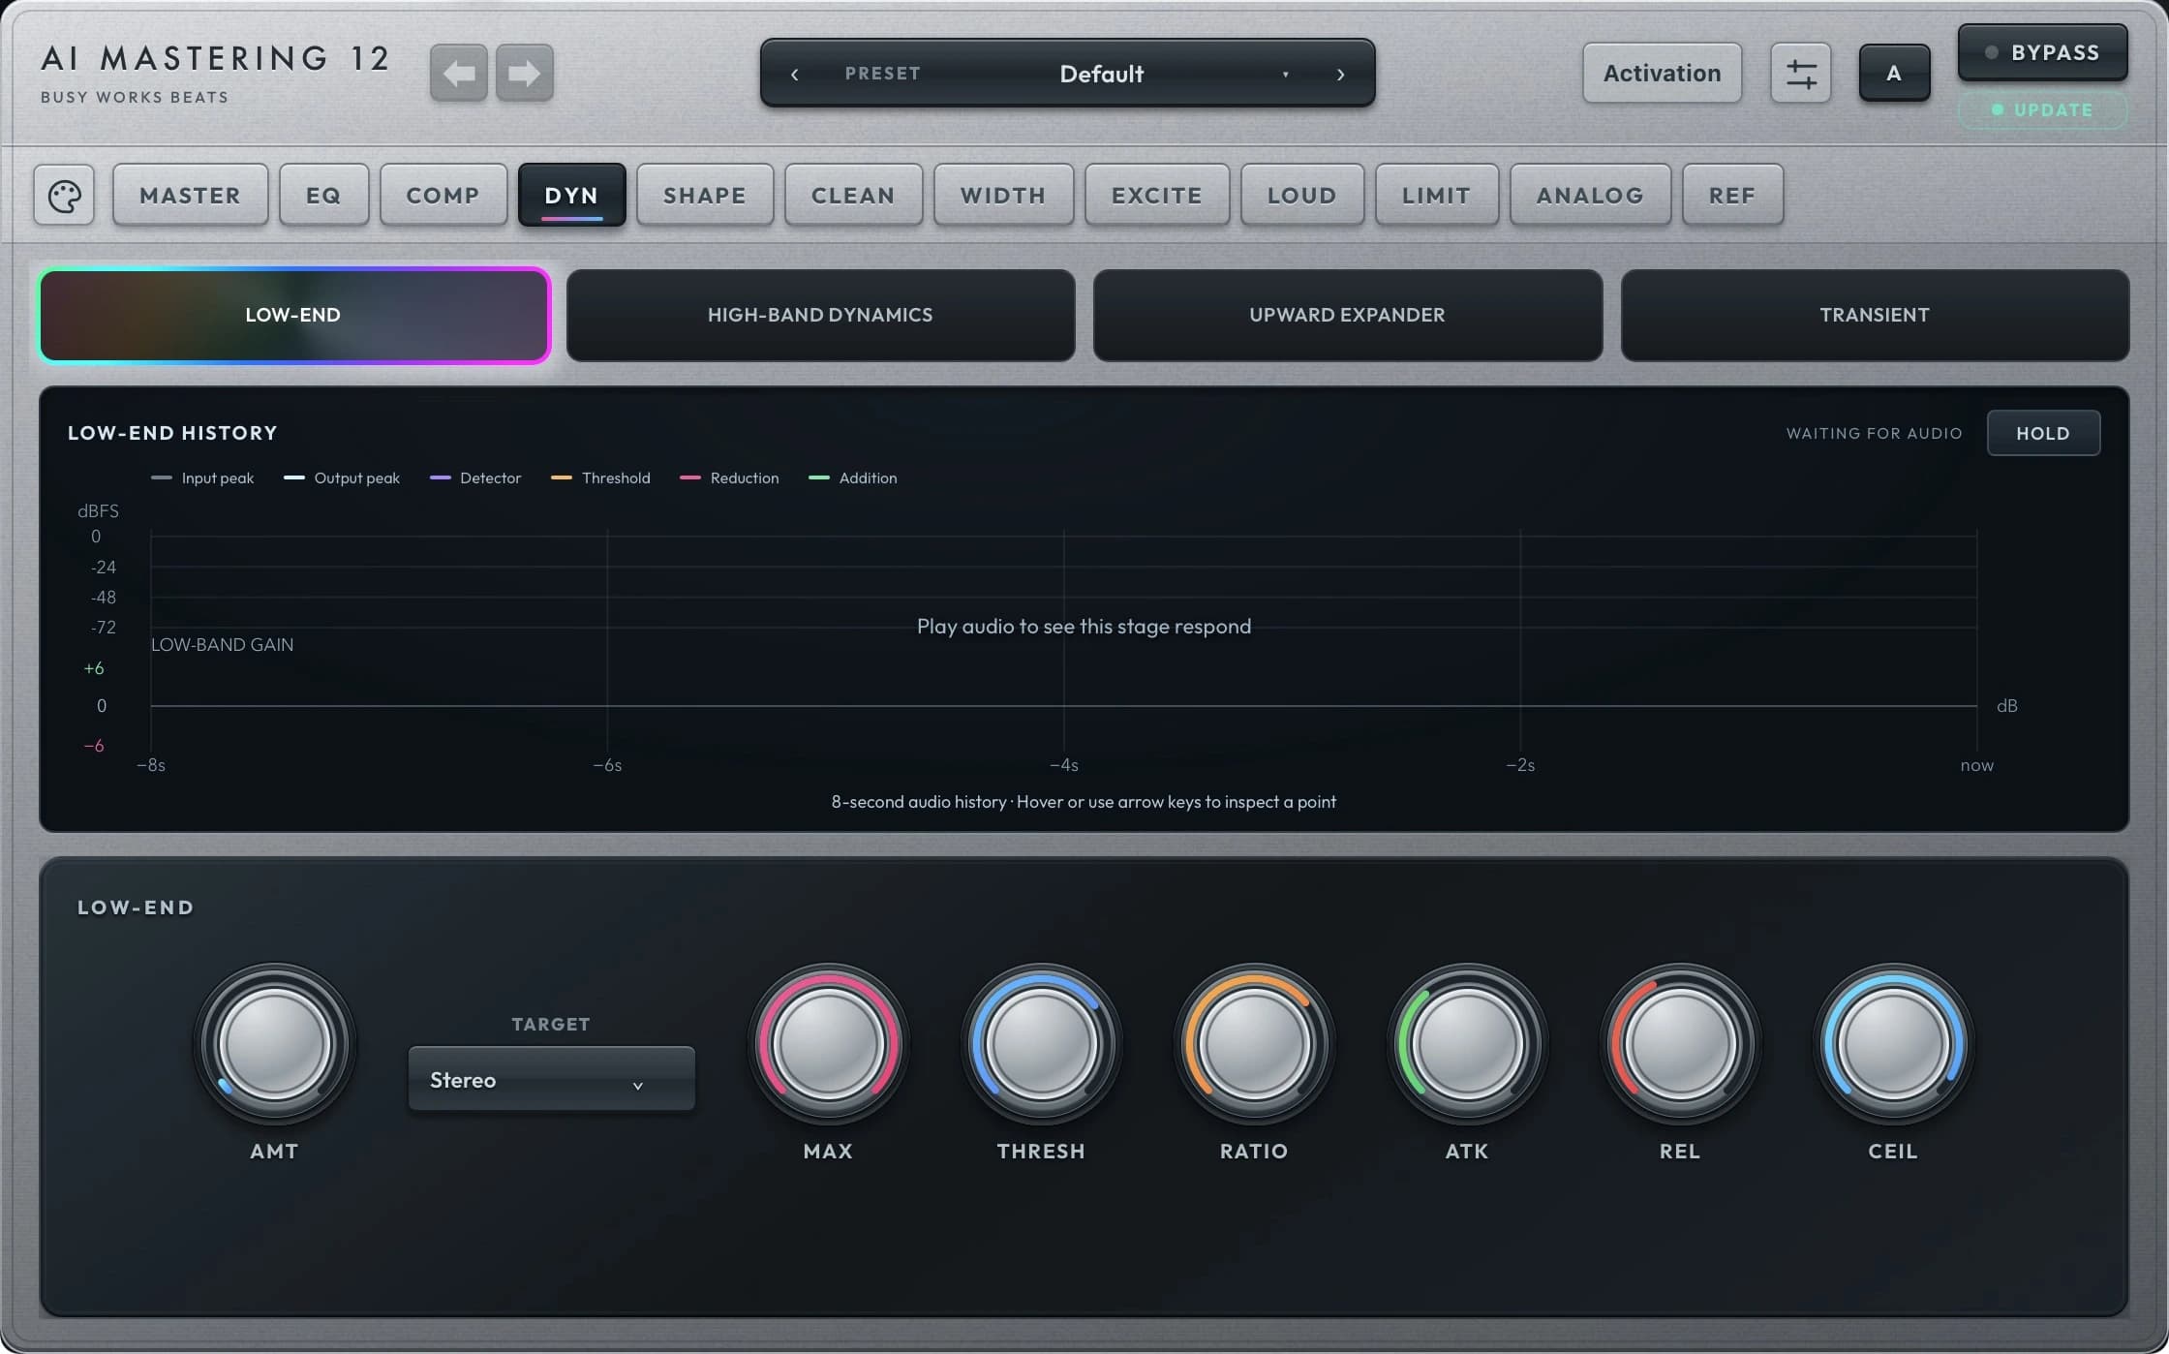Click the green ATK knob
2169x1354 pixels.
pyautogui.click(x=1467, y=1044)
